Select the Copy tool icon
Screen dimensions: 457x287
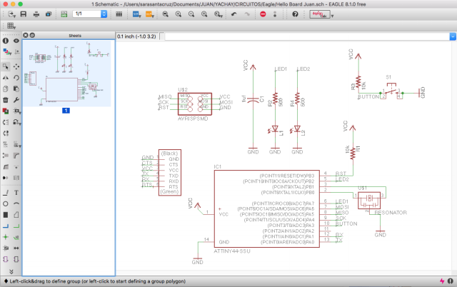6,89
